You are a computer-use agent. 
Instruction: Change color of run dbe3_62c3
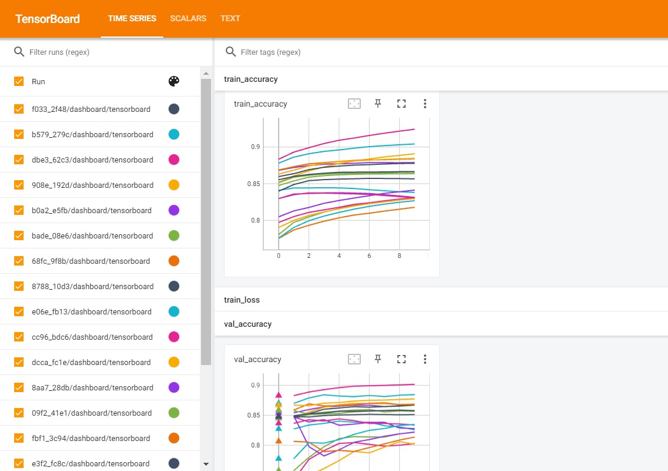tap(174, 160)
